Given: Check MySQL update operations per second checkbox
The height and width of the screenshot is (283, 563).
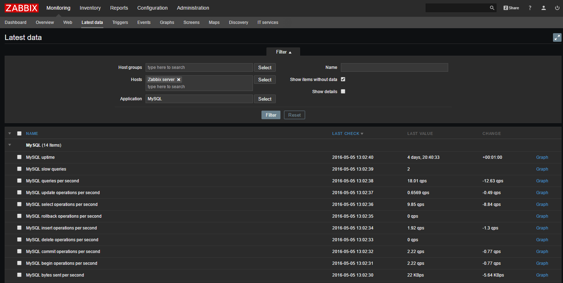Looking at the screenshot, I should tap(19, 192).
